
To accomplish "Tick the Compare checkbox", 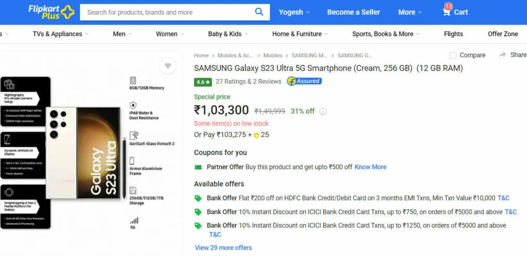I will pyautogui.click(x=453, y=55).
